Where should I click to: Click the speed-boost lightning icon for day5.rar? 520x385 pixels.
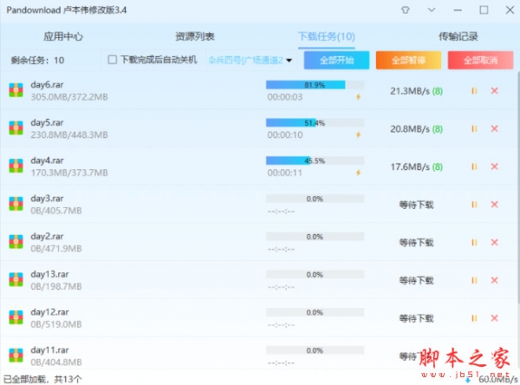click(x=358, y=134)
